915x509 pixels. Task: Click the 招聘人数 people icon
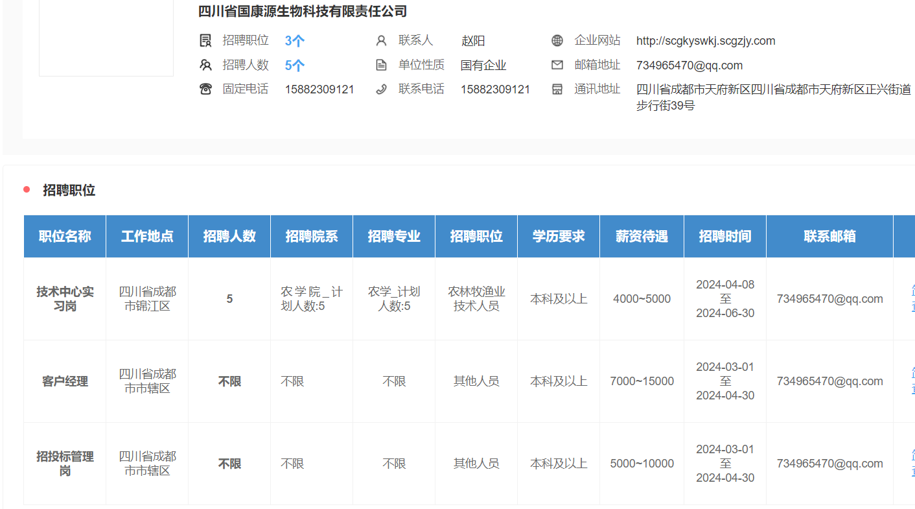pyautogui.click(x=205, y=65)
